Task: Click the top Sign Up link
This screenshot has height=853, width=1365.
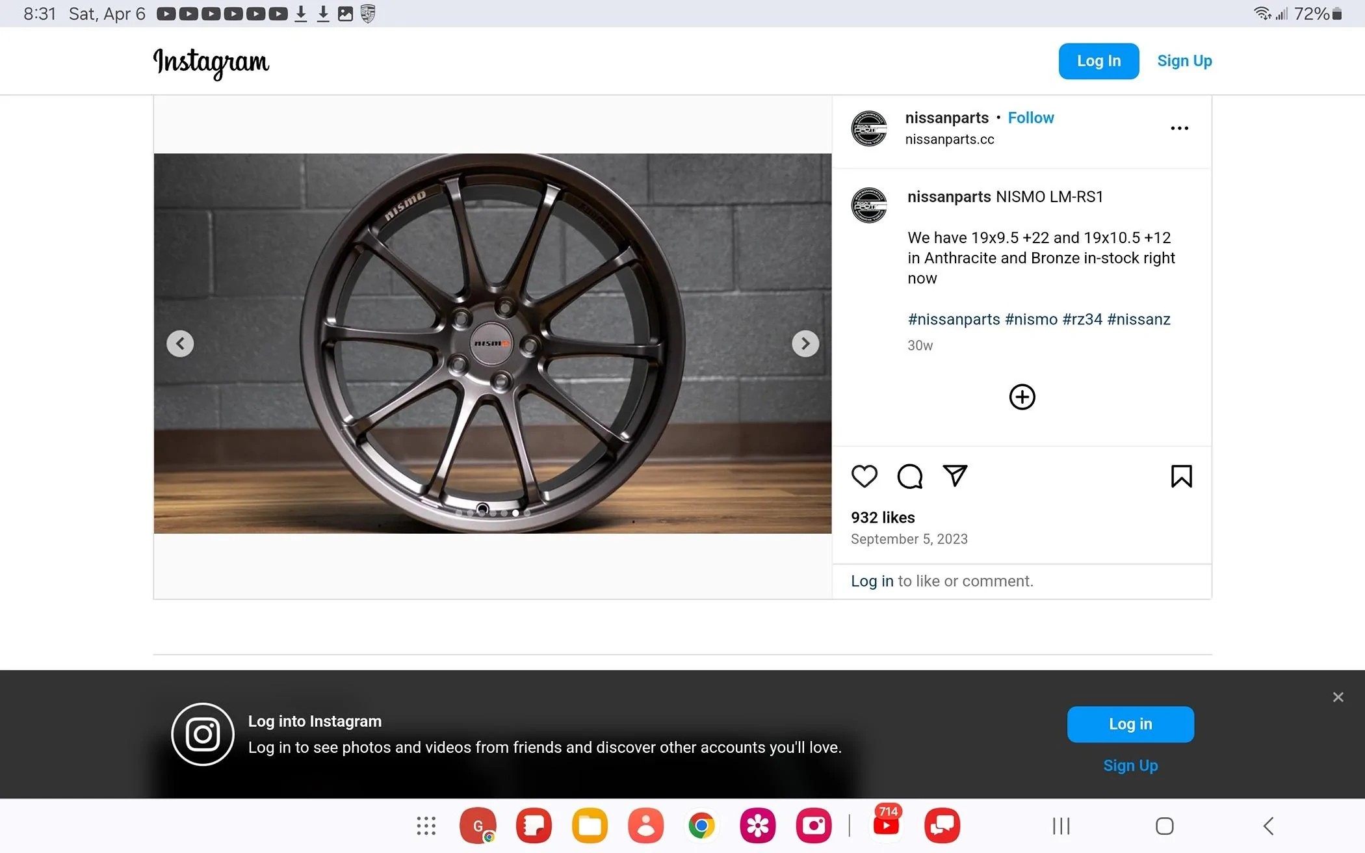Action: pos(1184,61)
